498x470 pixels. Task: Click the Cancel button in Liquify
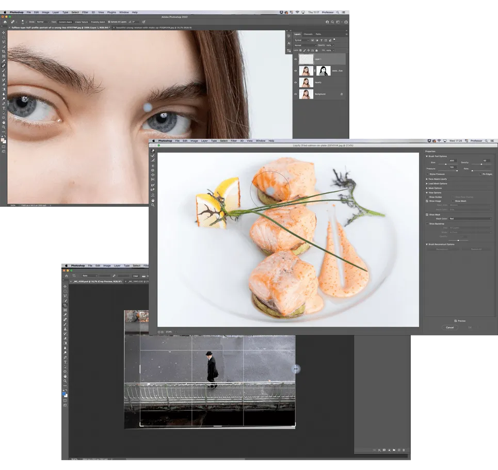449,327
